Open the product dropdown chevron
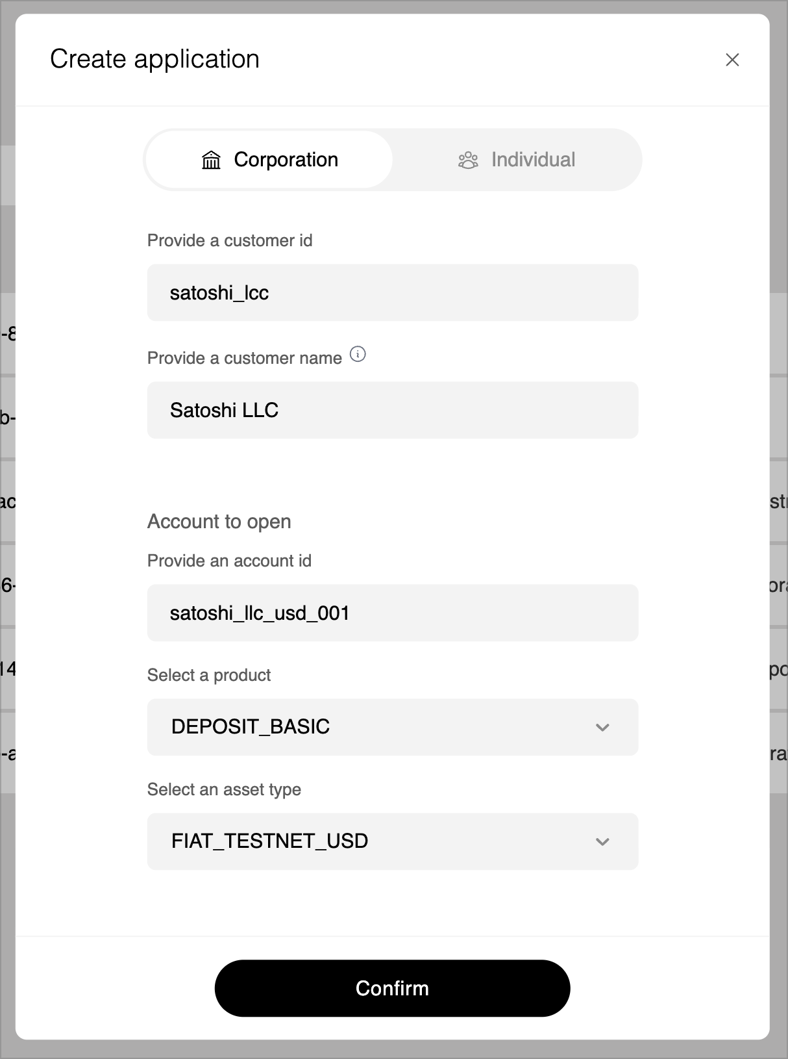Viewport: 788px width, 1059px height. 602,728
